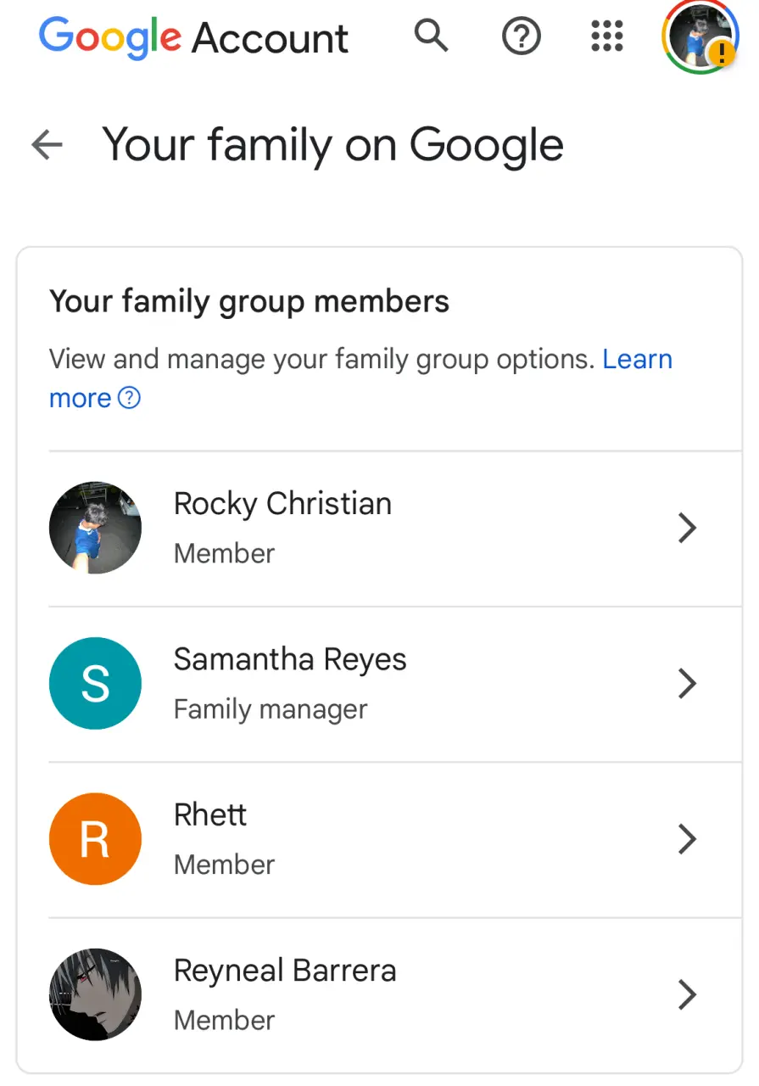Open the account profile picture menu

(700, 36)
